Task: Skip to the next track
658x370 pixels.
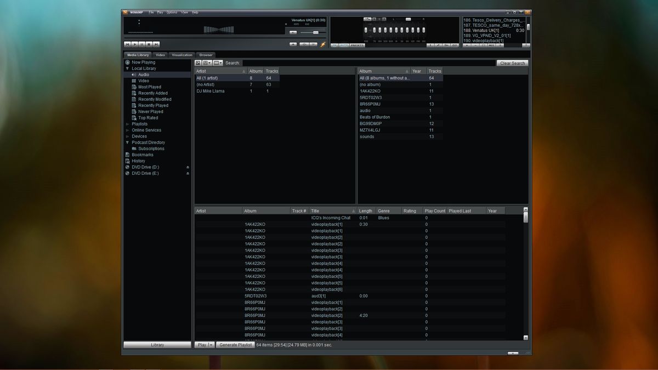Action: pyautogui.click(x=156, y=45)
